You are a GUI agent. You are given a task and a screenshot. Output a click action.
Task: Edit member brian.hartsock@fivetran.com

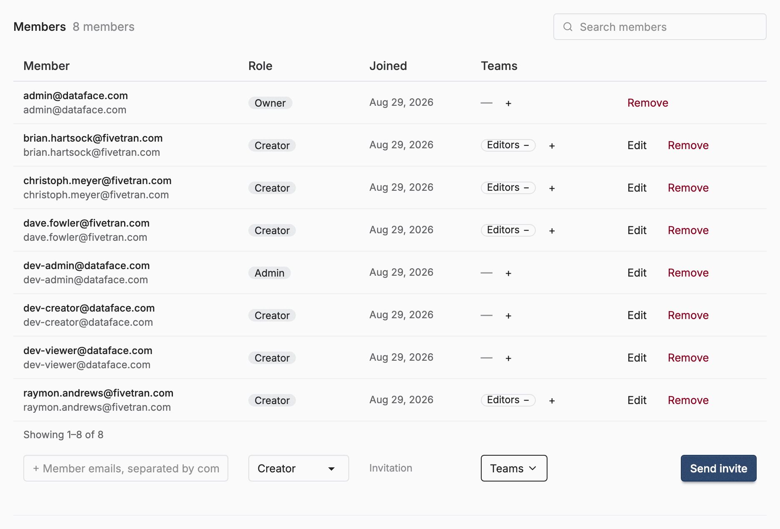[x=637, y=145]
